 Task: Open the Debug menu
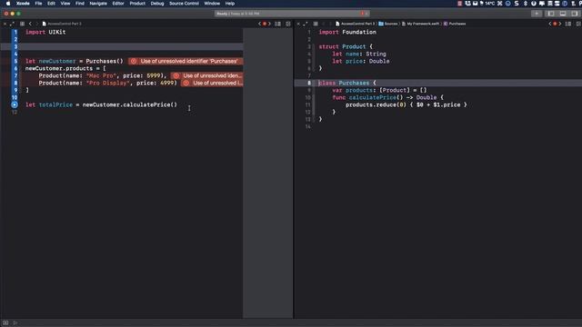157,4
